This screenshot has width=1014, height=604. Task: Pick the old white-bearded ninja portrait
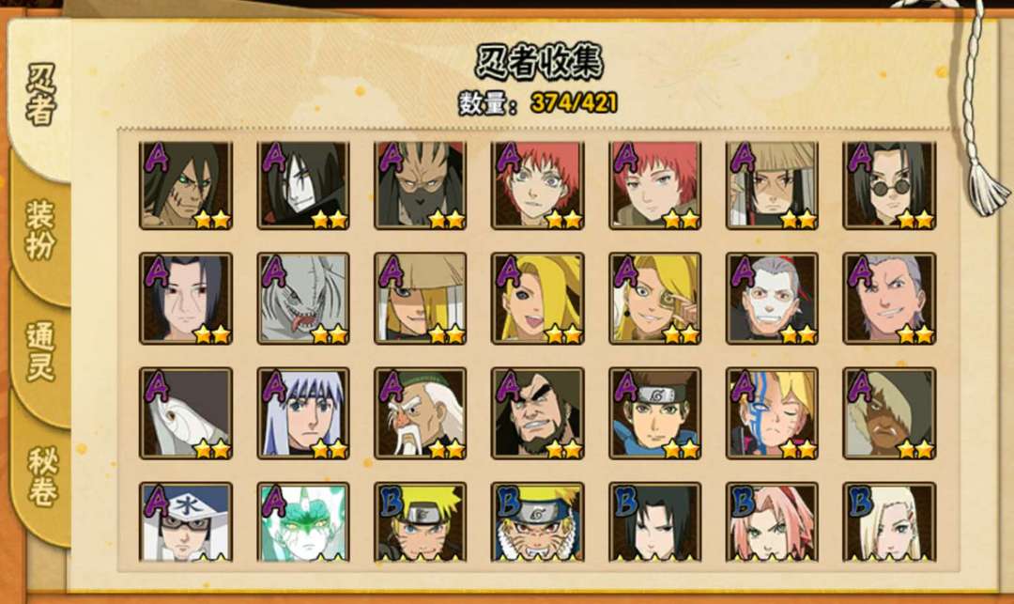pos(421,413)
